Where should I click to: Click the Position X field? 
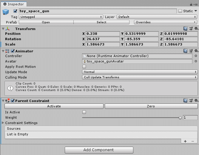point(103,34)
